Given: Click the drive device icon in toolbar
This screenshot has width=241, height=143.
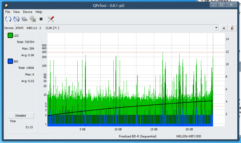Looking at the screenshot, I should point(25,19).
